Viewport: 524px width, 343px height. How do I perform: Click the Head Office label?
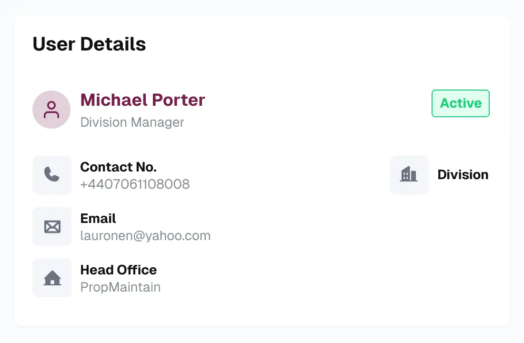118,270
